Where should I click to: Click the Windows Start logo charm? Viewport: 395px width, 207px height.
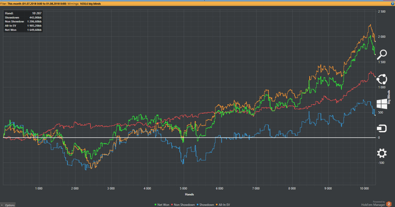[381, 103]
